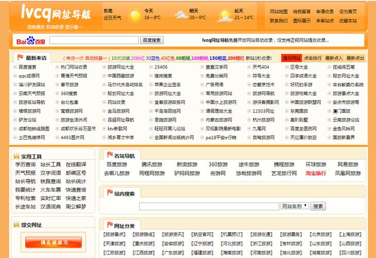Focus the 站内搜索 text input

click(209, 206)
